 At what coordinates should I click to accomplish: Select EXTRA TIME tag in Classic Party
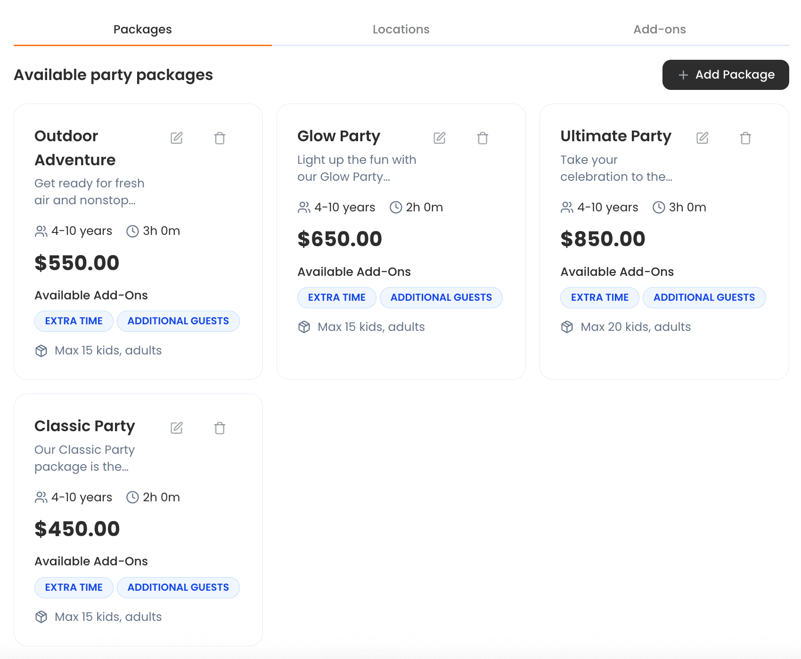coord(74,587)
